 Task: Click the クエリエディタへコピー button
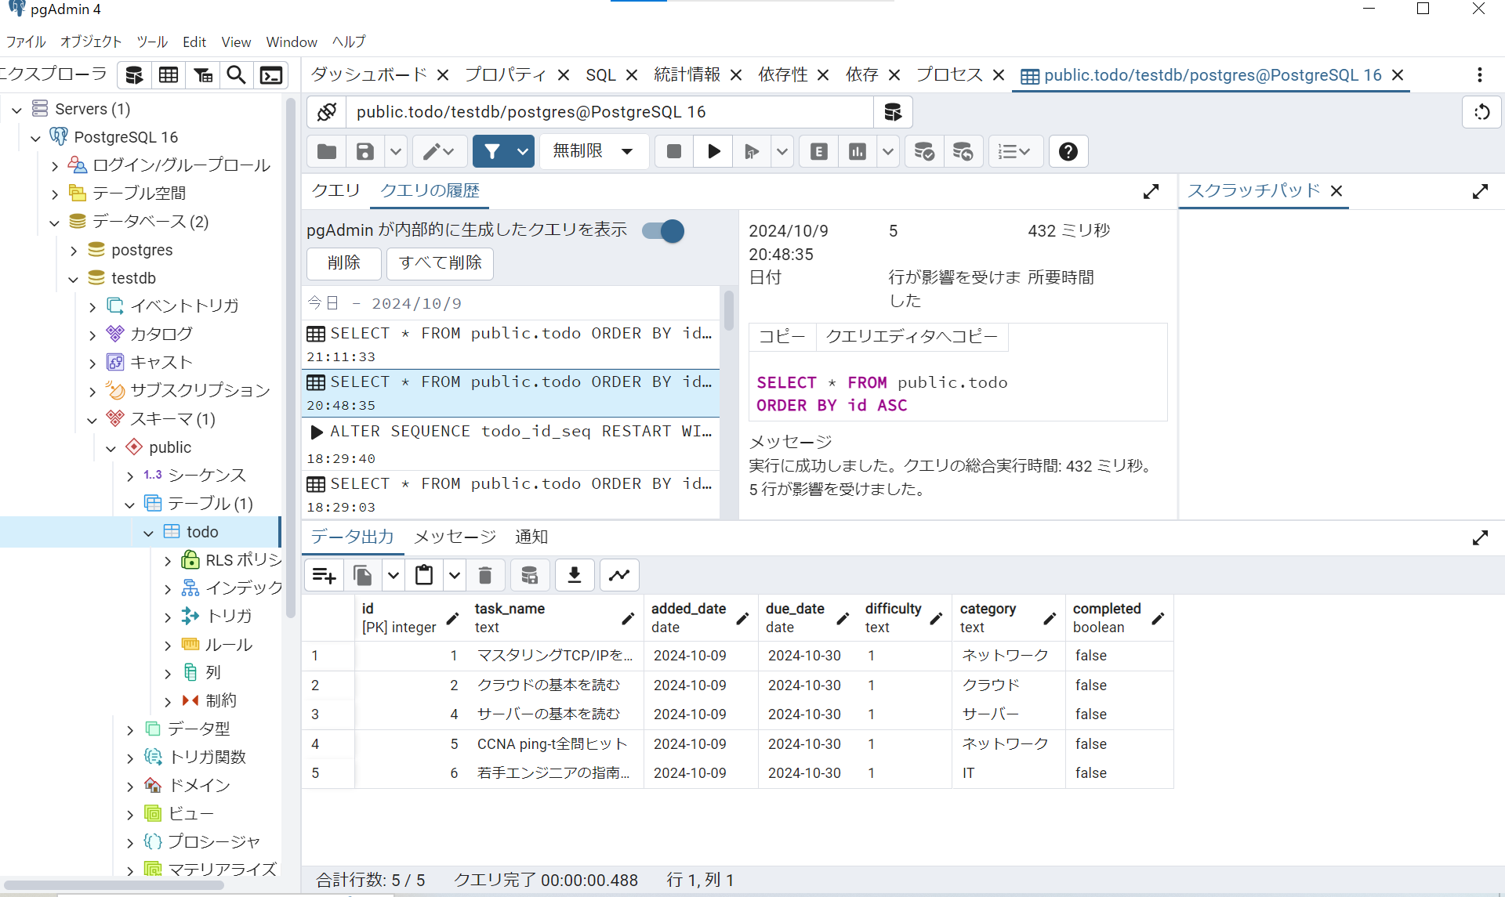[x=912, y=337]
